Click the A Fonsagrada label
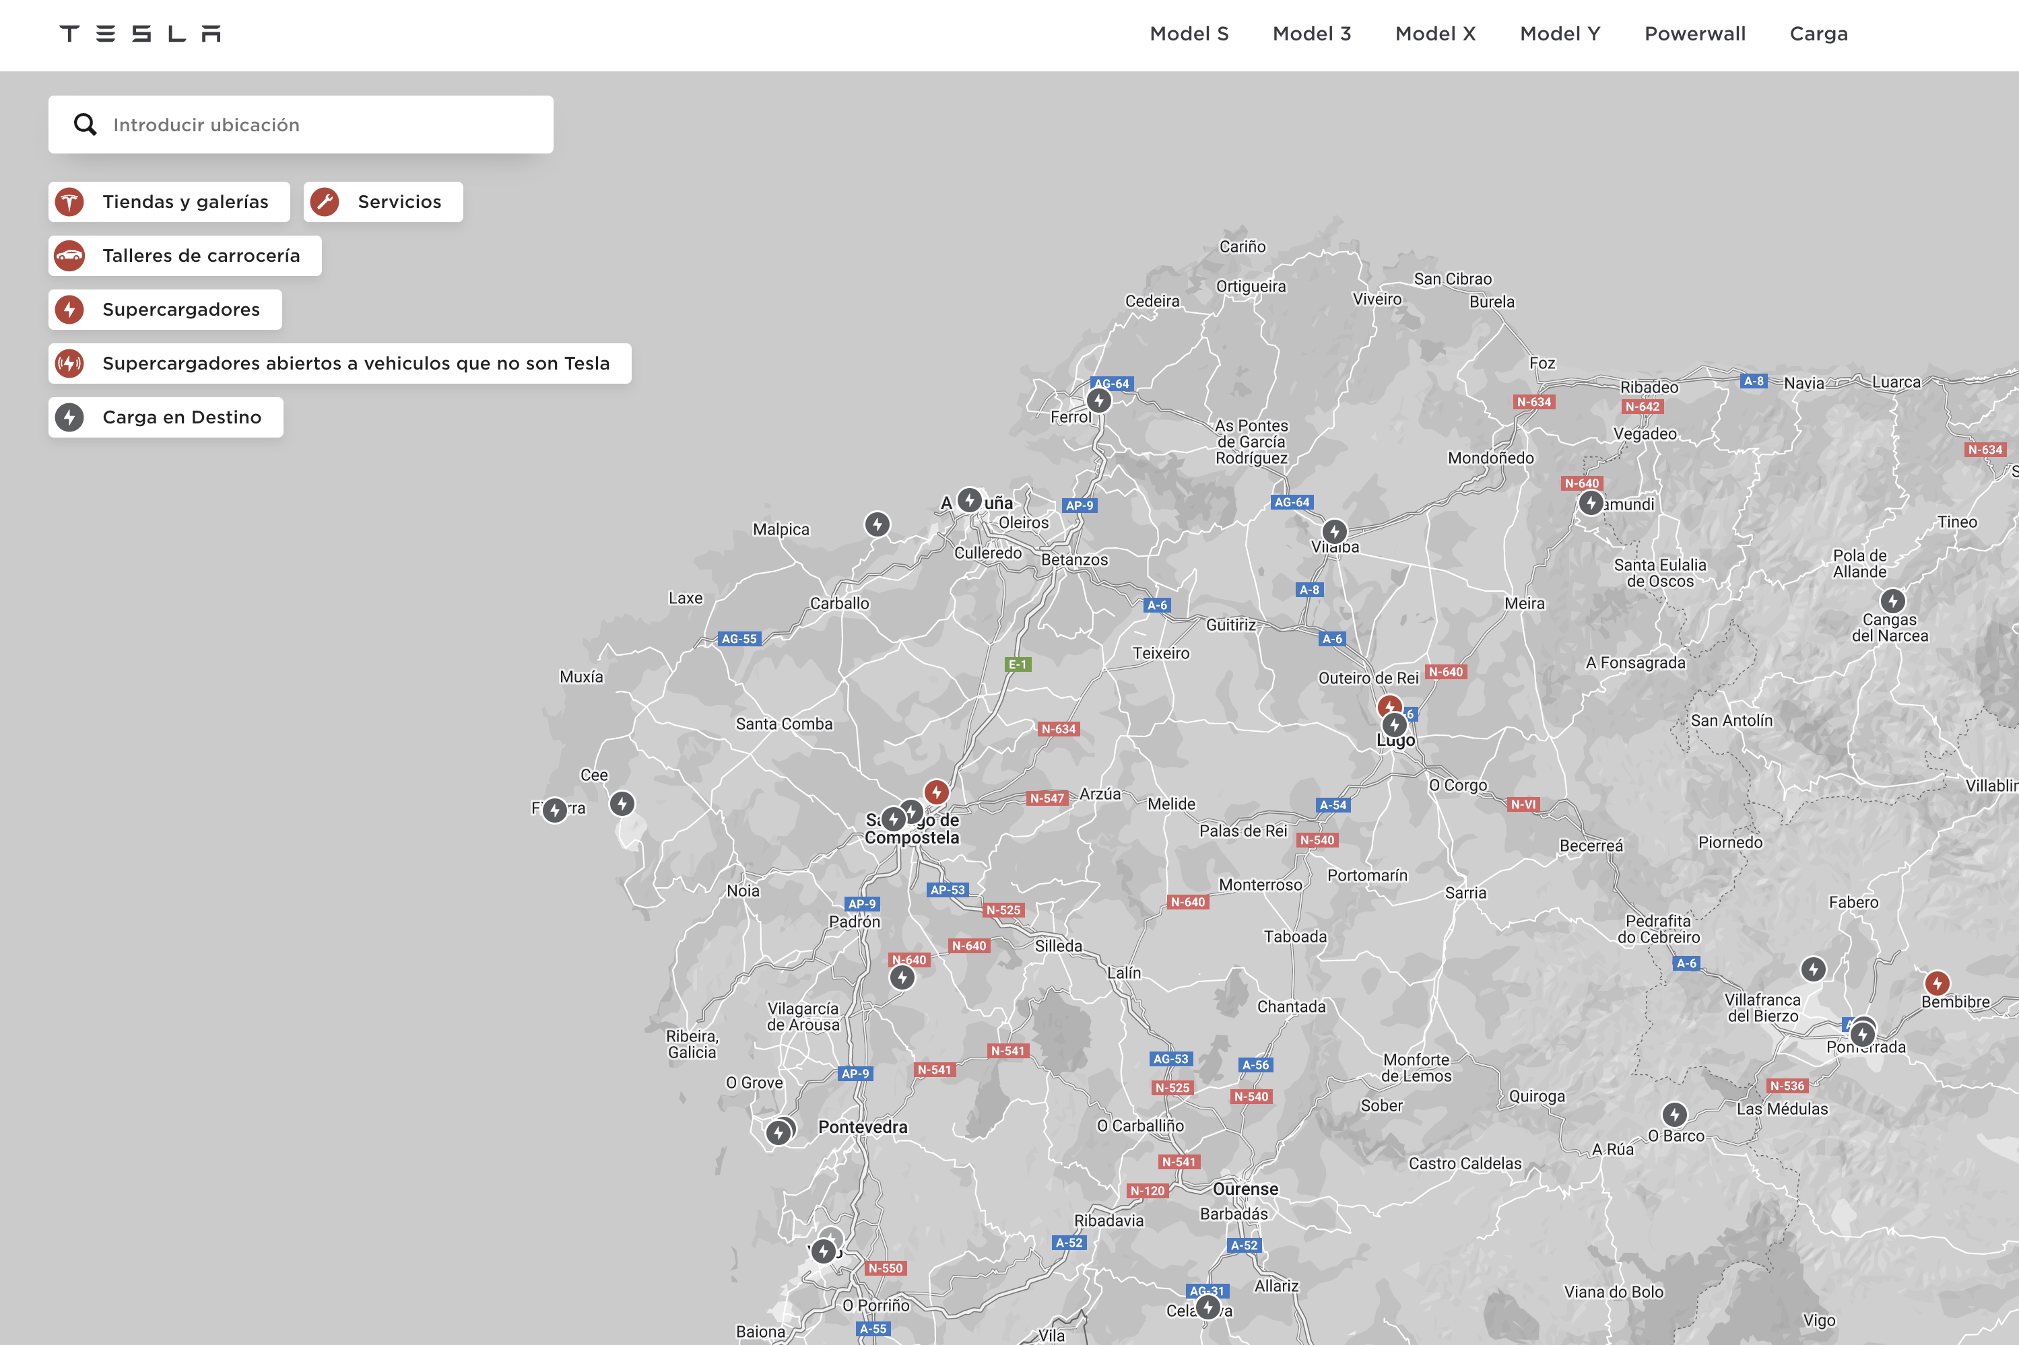The image size is (2019, 1345). coord(1635,663)
